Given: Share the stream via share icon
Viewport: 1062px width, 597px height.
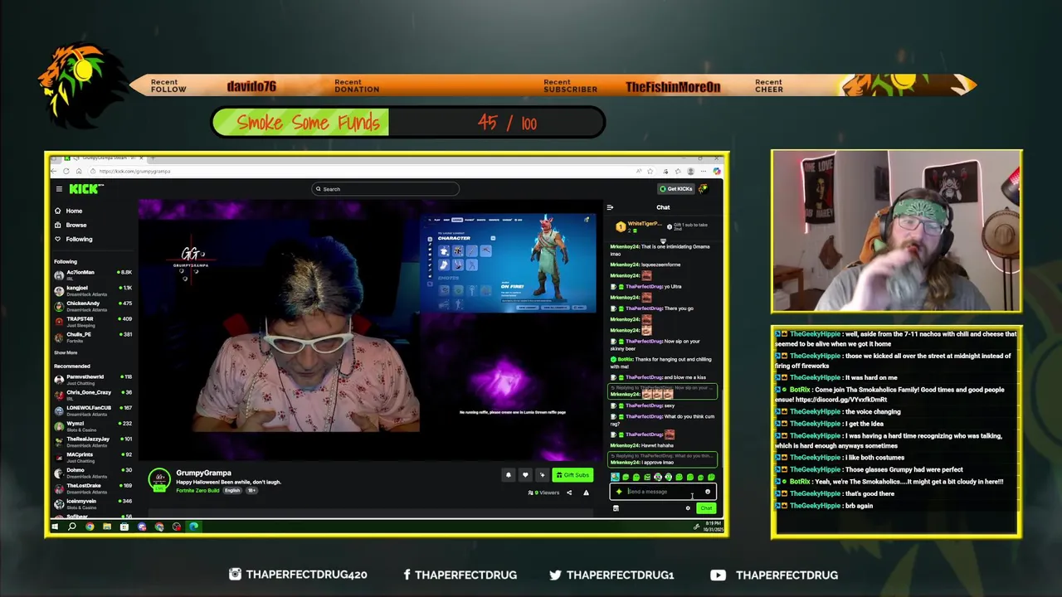Looking at the screenshot, I should 569,493.
